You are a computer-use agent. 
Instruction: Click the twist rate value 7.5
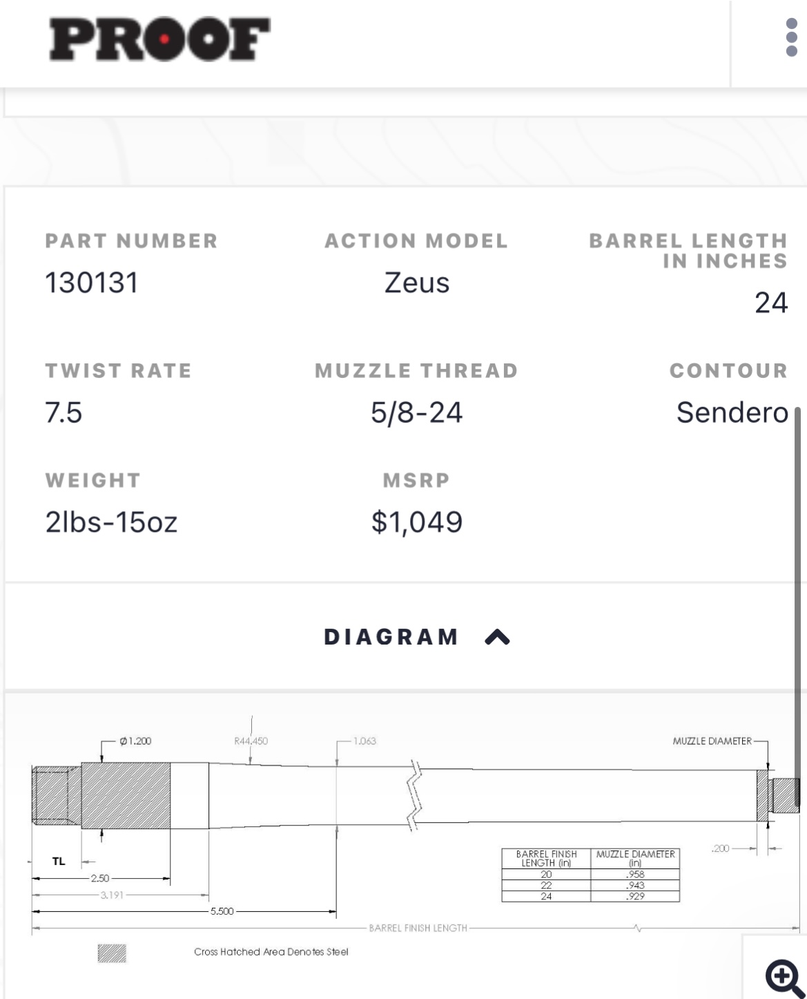(64, 412)
